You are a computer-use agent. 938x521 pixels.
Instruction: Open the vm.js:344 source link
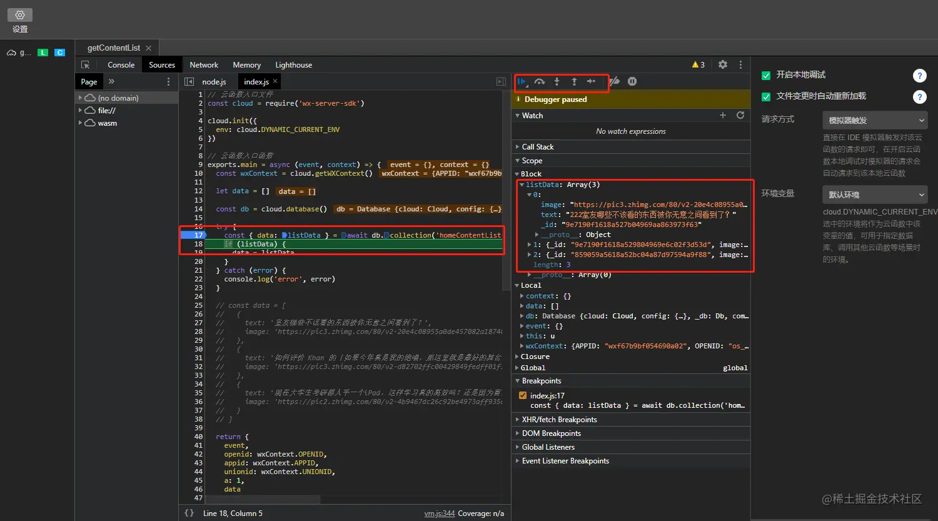pos(440,513)
